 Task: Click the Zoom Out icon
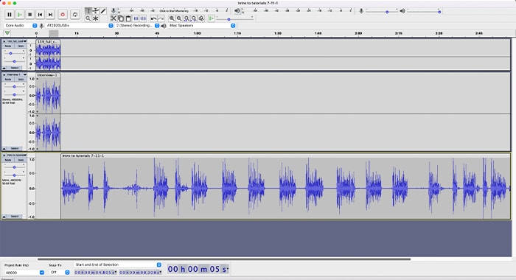point(179,18)
